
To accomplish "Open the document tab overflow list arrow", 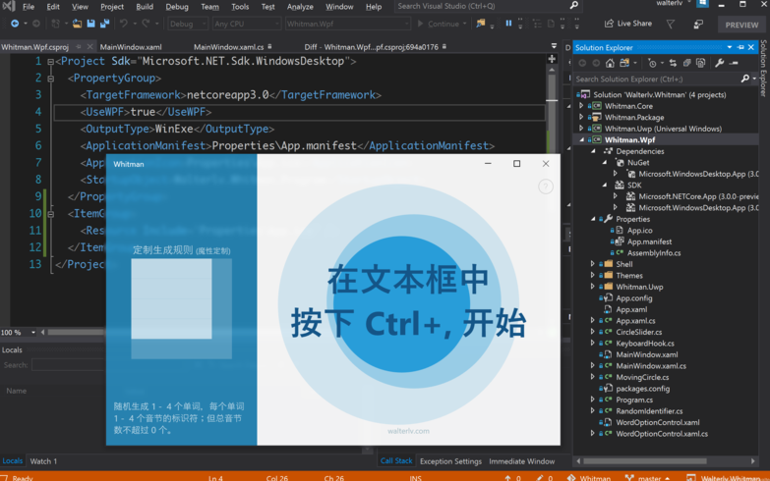I will (x=554, y=46).
